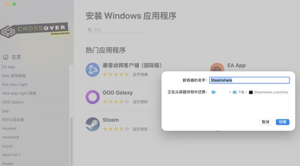Select scpcb in sidebar
300x166 pixels.
(7, 146)
